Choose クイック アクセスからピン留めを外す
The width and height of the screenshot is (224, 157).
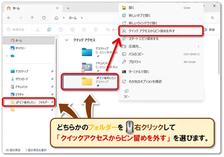coord(161,31)
